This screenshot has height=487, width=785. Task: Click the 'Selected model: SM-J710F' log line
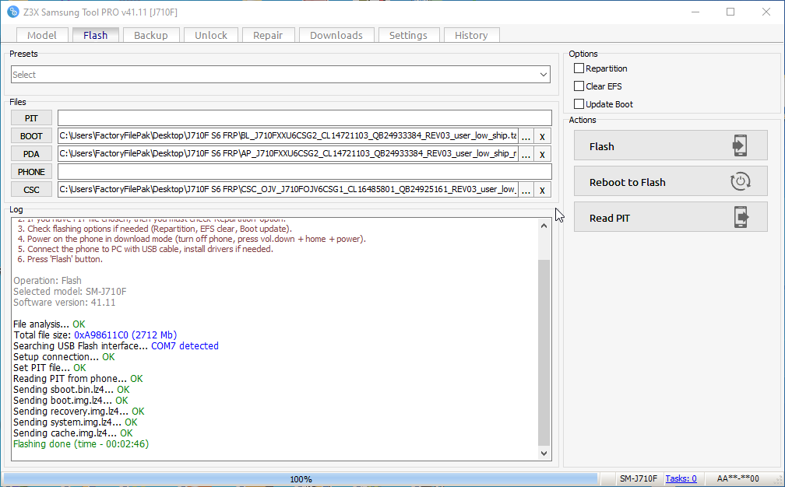[69, 292]
